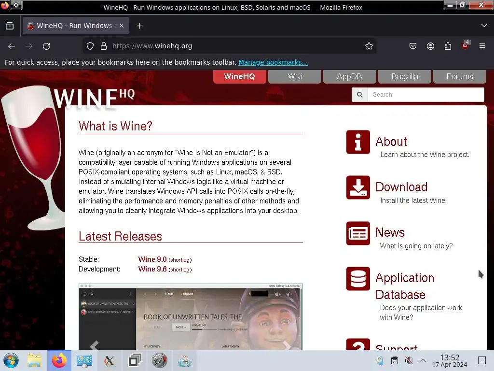494x371 pixels.
Task: Expand the list all tabs chevron
Action: (484, 26)
